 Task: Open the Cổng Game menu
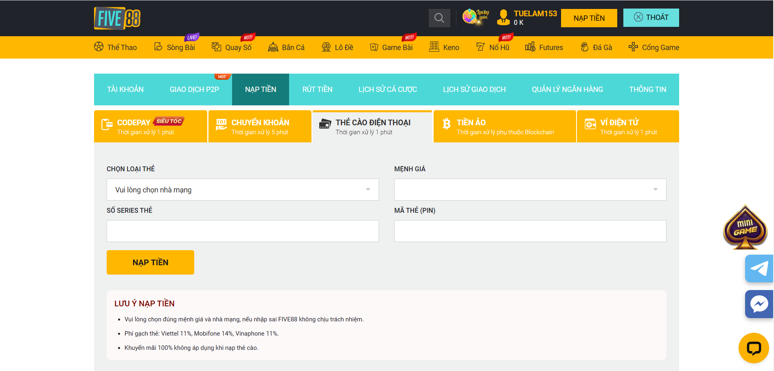click(x=653, y=47)
